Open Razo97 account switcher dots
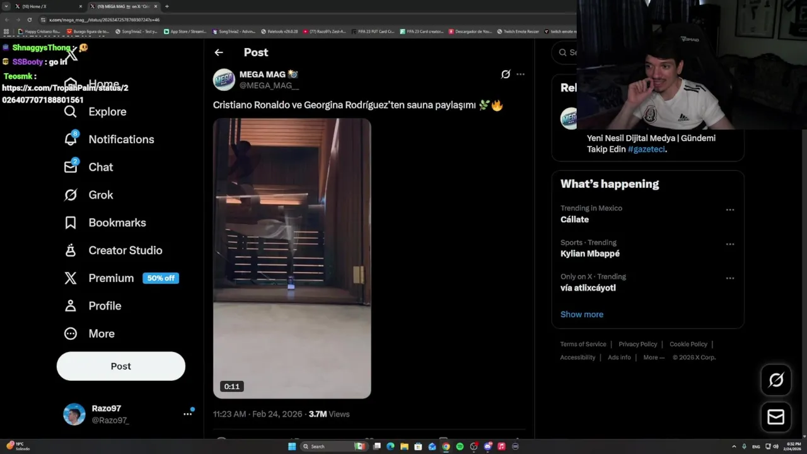The height and width of the screenshot is (454, 807). tap(187, 414)
